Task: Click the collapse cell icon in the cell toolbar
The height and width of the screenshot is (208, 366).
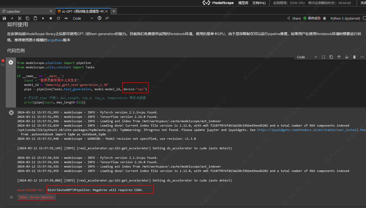Action: (323, 57)
